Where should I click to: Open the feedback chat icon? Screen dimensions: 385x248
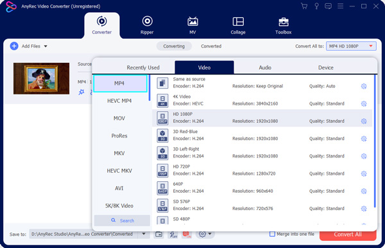328,6
